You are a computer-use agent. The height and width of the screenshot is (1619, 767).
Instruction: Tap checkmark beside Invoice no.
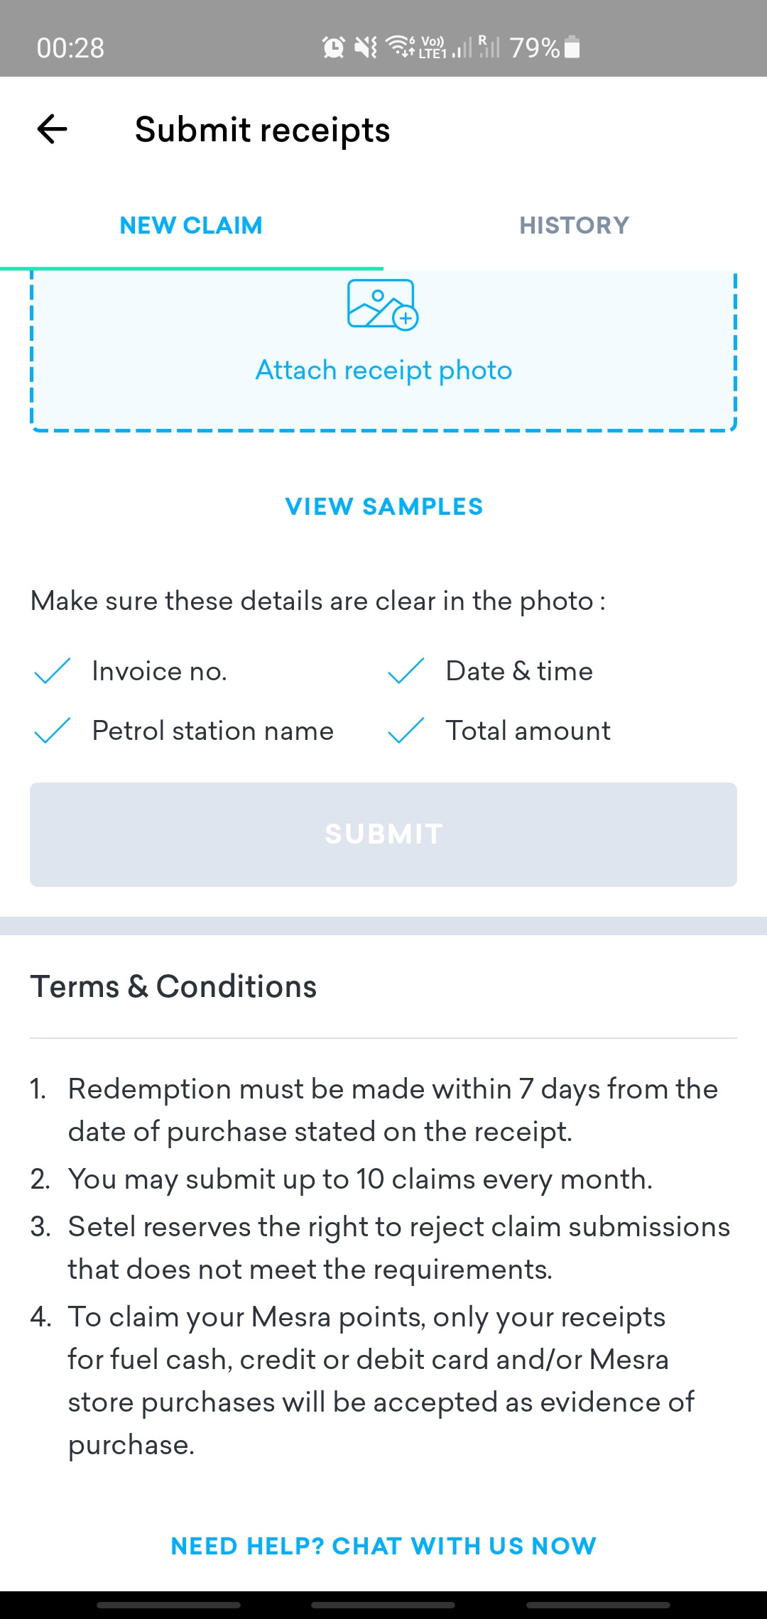click(53, 671)
